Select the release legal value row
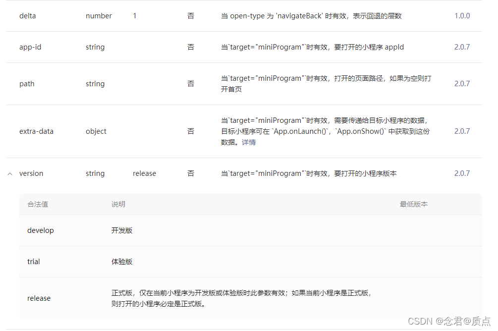Image resolution: width=498 pixels, height=331 pixels. 39,298
